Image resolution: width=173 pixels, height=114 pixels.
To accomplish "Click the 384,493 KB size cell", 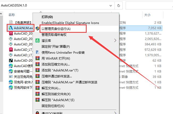I will pyautogui.click(x=153, y=44).
